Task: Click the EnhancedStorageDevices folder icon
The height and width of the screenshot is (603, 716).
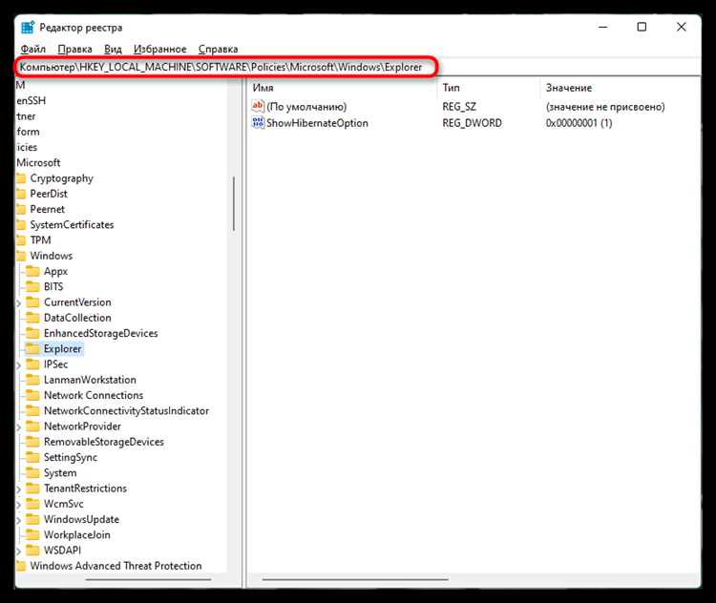Action: point(32,334)
